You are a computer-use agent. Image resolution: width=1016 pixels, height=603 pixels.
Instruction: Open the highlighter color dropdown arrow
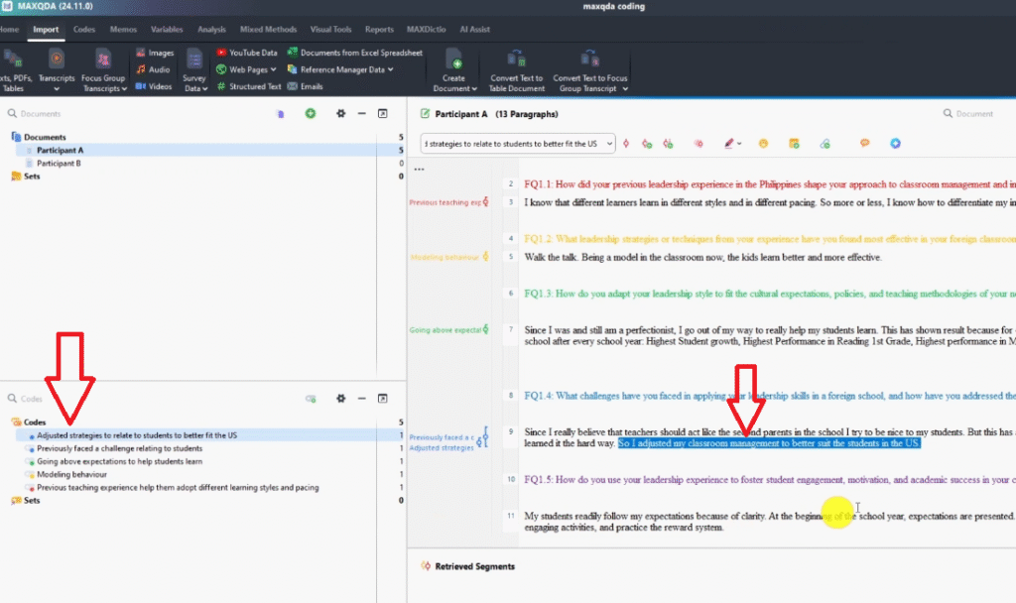click(740, 144)
